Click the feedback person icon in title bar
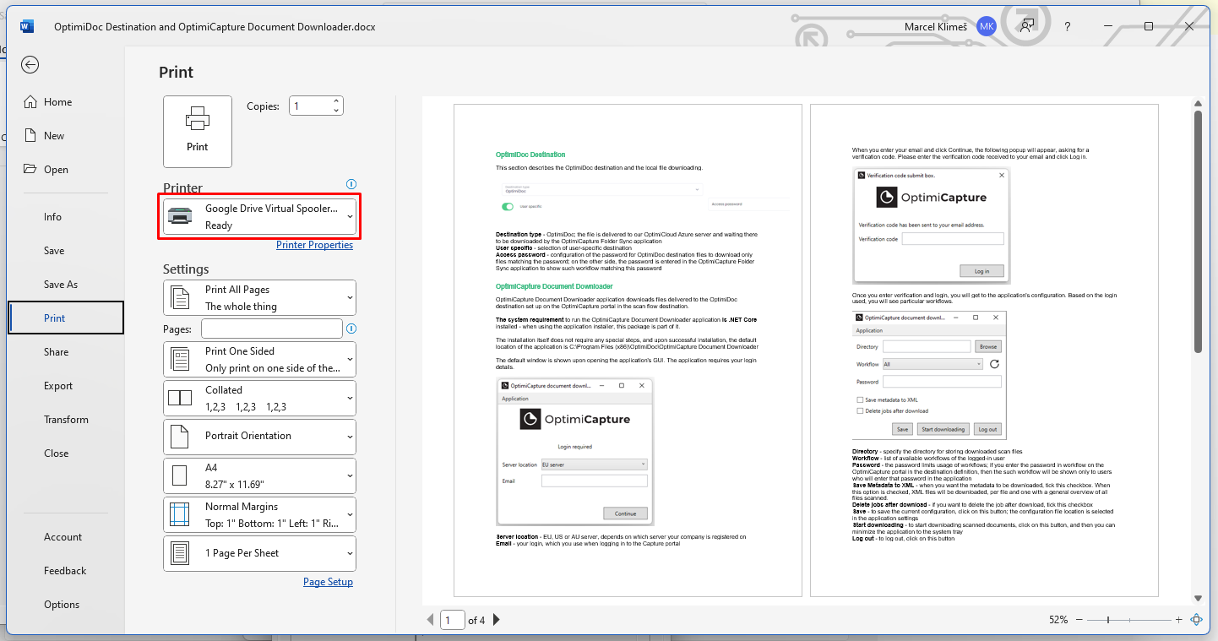1218x641 pixels. pos(1027,26)
